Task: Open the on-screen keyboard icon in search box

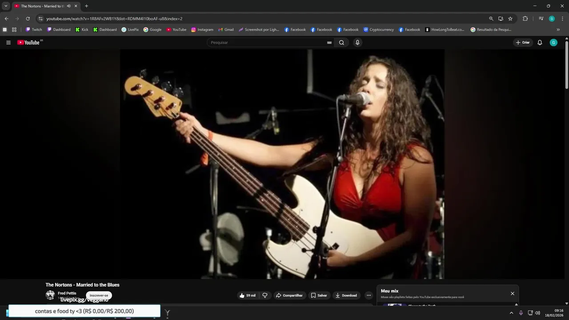Action: point(329,43)
